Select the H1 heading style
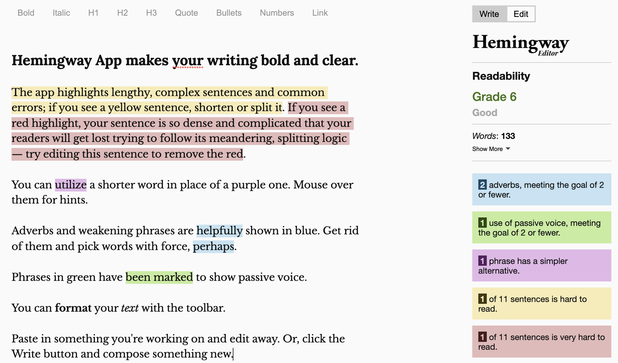 pyautogui.click(x=93, y=12)
